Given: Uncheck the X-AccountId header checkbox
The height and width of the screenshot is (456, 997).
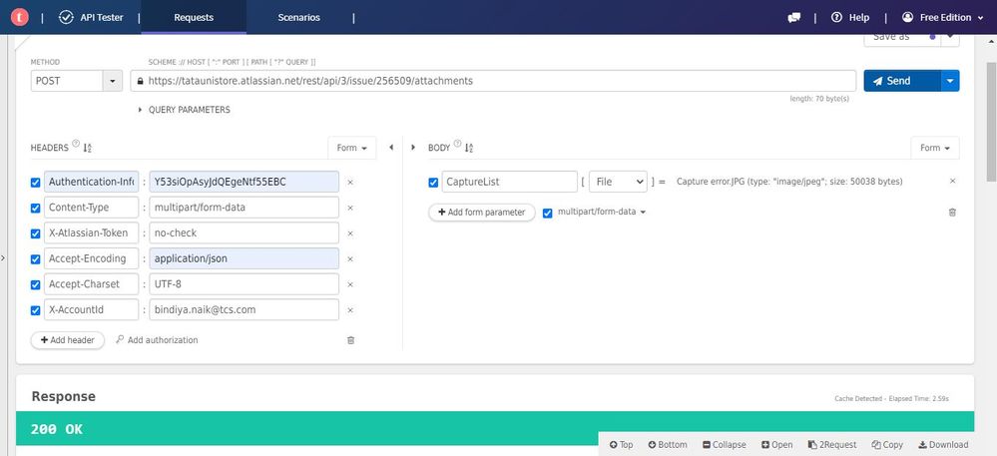Looking at the screenshot, I should [x=36, y=310].
